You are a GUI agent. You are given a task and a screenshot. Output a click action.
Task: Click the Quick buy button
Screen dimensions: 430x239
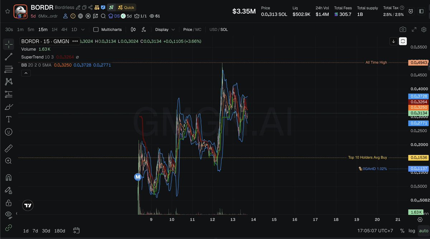(x=126, y=8)
